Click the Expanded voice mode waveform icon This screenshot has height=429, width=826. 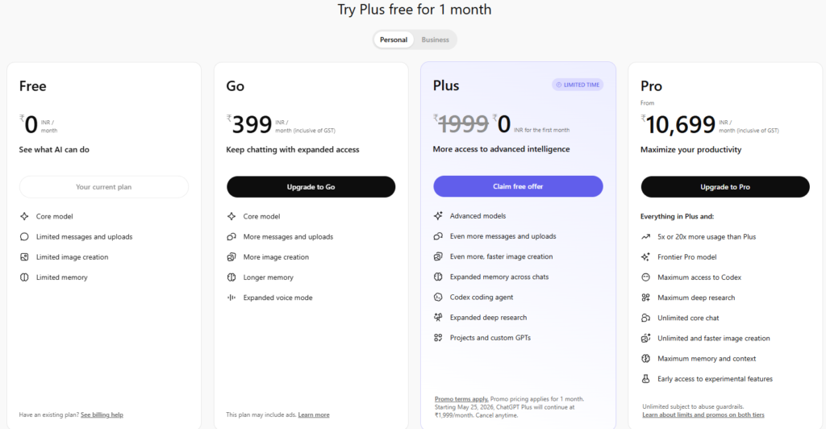point(232,298)
